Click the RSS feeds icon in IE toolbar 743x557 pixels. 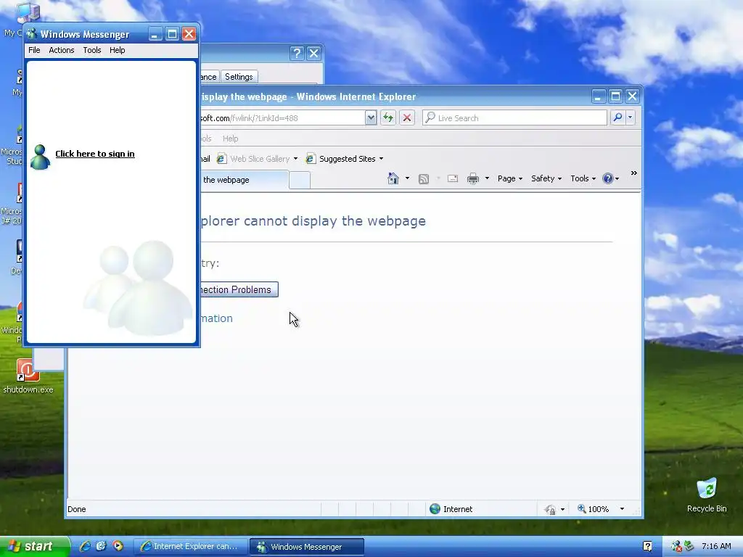(x=424, y=178)
